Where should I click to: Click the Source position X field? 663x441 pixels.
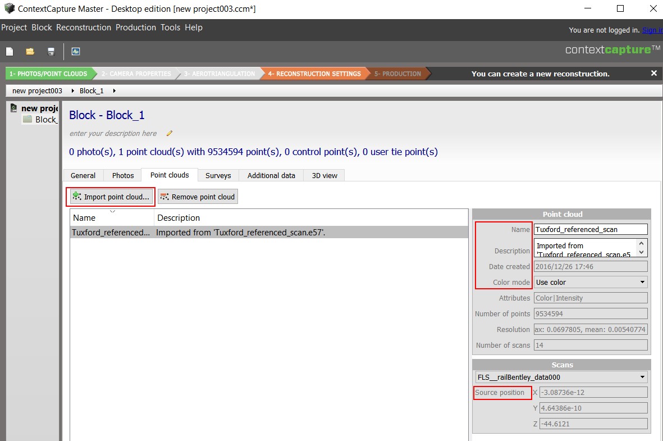[x=593, y=392]
